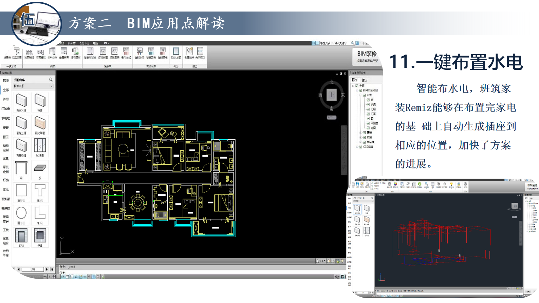
Task: Click 西 on the view compass
Action: [x=320, y=95]
